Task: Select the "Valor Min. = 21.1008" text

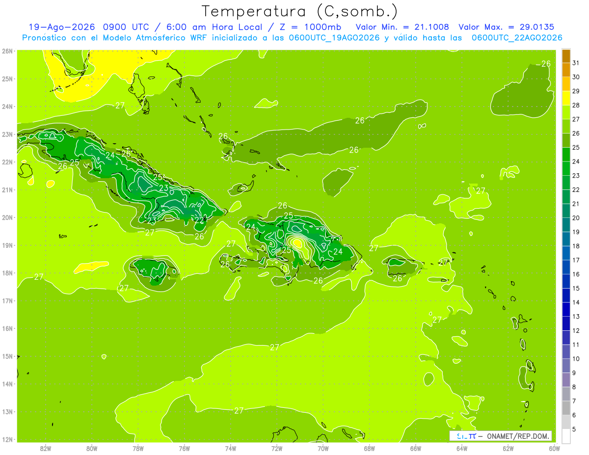Action: 402,27
